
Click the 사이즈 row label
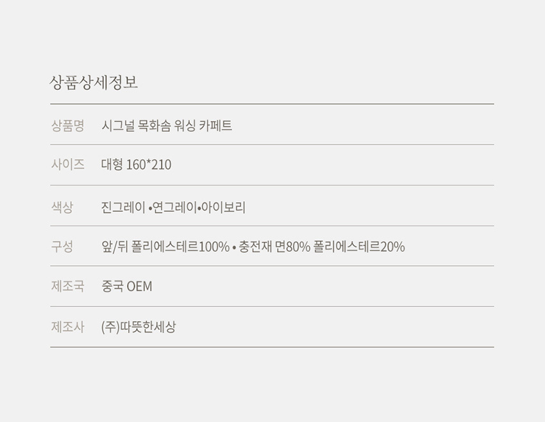(x=67, y=164)
